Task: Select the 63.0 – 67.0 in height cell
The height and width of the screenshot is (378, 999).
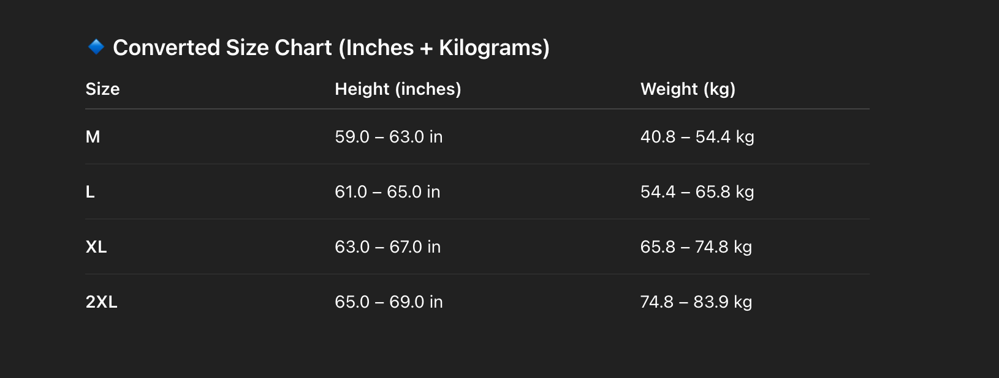Action: pos(387,247)
